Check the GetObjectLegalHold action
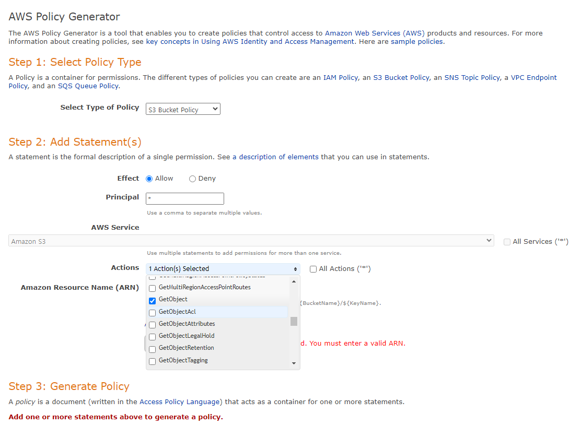The height and width of the screenshot is (437, 581). coord(152,337)
